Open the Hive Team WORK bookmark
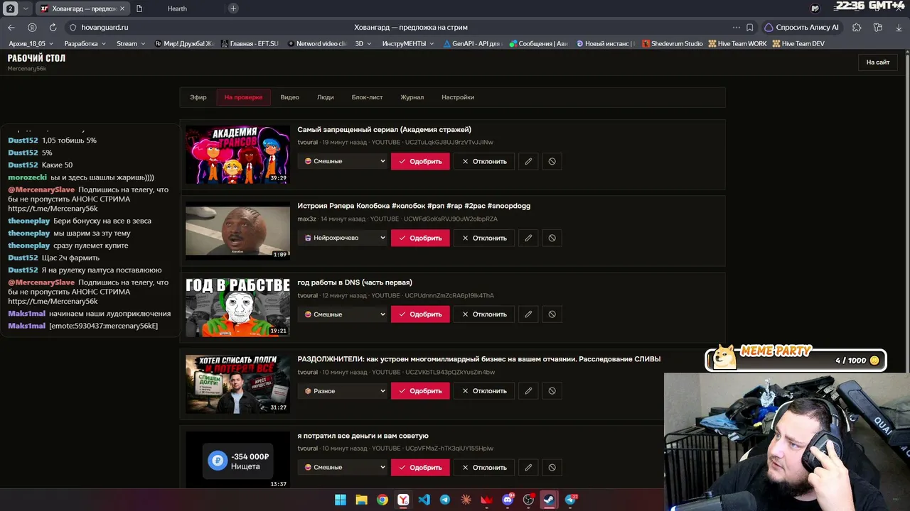This screenshot has height=511, width=910. (737, 43)
